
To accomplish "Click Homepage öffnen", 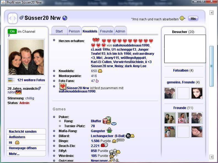I will pos(23,148).
